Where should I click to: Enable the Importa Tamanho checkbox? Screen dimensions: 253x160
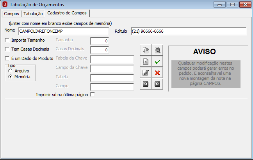7,40
